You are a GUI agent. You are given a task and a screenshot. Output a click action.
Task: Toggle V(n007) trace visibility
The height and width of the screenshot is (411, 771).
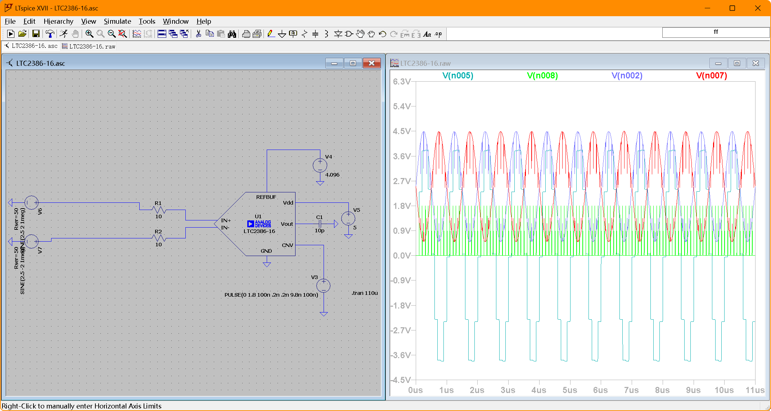click(710, 76)
